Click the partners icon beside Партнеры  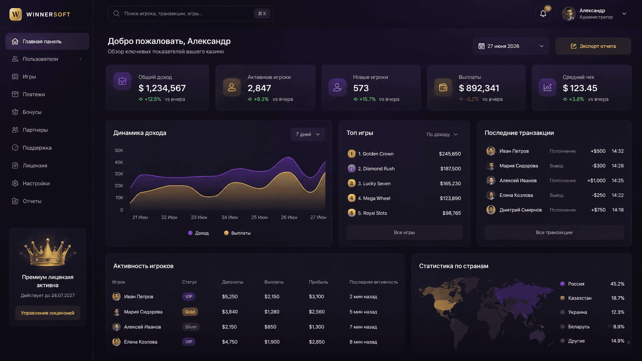coord(15,130)
